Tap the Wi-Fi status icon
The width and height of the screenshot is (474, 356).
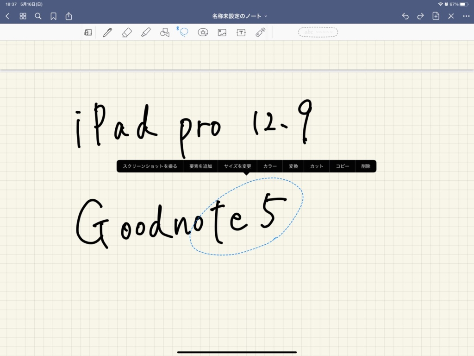[x=441, y=4]
